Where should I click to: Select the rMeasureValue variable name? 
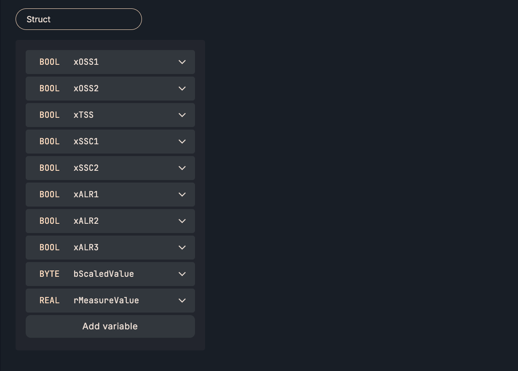tap(106, 301)
